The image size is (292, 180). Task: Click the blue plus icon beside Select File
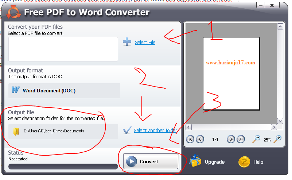[x=127, y=42]
